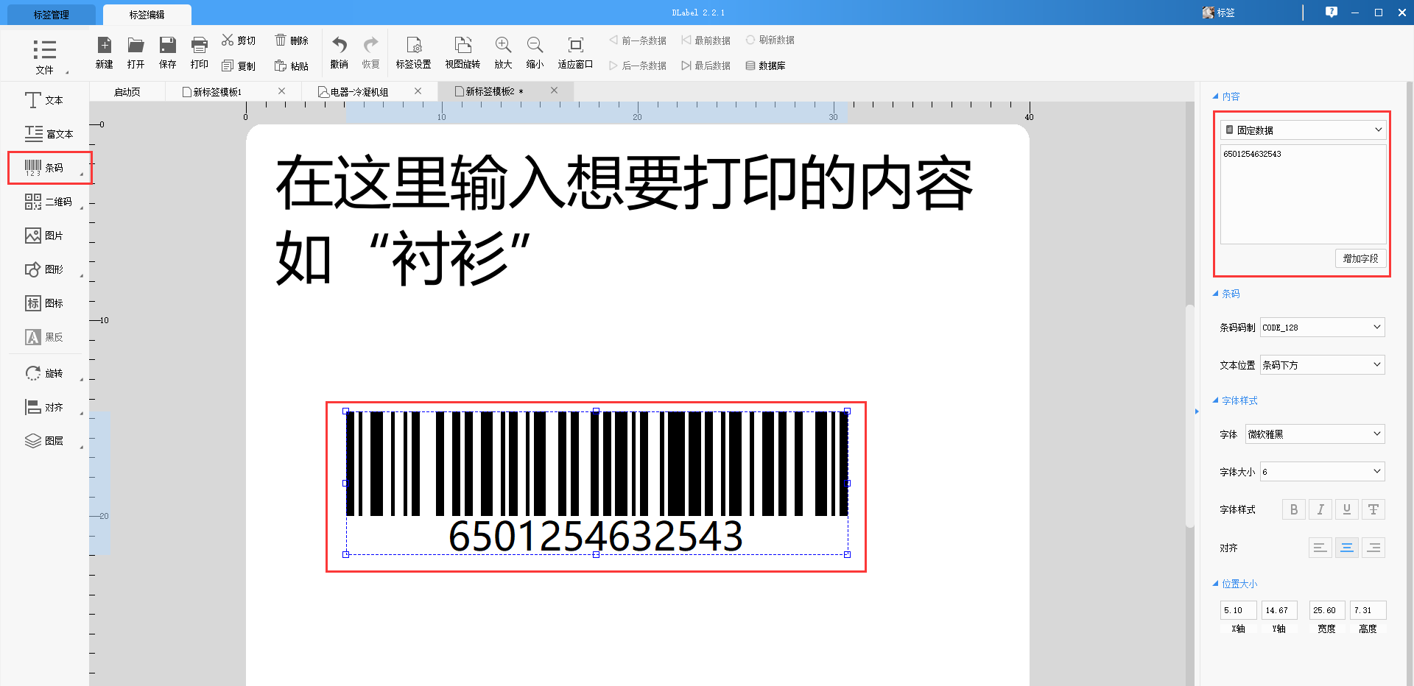The image size is (1414, 686).
Task: Open the 条码码制 CODE_128 dropdown
Action: click(x=1323, y=328)
